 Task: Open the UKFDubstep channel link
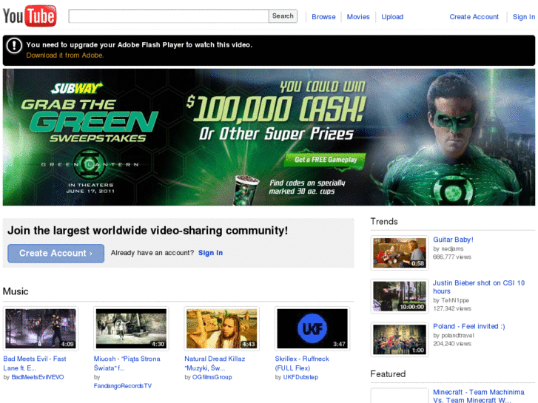[300, 377]
